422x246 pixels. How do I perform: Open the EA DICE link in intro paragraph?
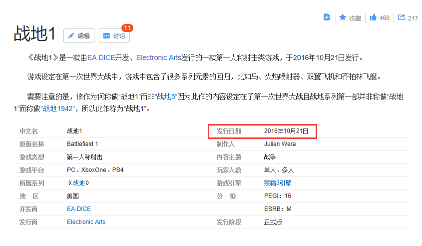(x=101, y=57)
